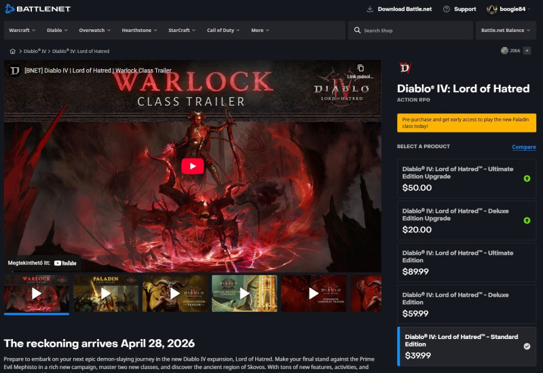543x373 pixels.
Task: Click the search magnifier icon
Action: (357, 30)
